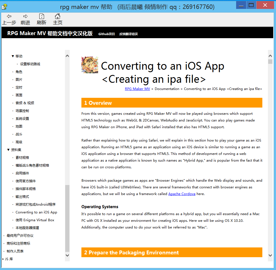Select 图片 in the sidebar
Screen dimensions: 276x270
(19, 79)
